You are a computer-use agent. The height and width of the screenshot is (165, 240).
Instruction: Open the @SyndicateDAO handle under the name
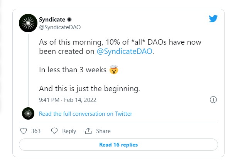click(59, 27)
